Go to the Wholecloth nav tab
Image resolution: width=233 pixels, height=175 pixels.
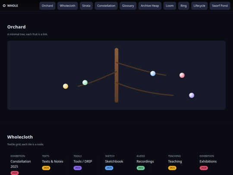point(67,6)
